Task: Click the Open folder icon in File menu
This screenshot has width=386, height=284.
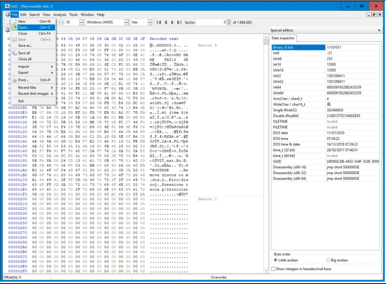Action: pos(14,28)
